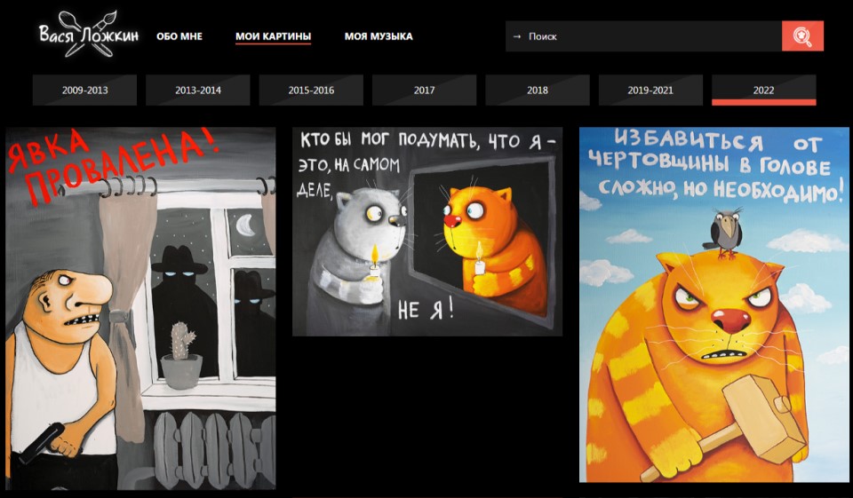Open the Обо мне page

[179, 36]
